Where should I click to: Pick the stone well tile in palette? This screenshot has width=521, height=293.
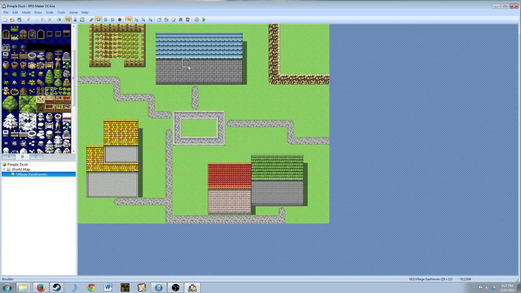pyautogui.click(x=32, y=57)
